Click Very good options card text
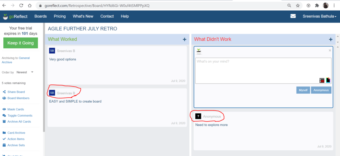 63,59
